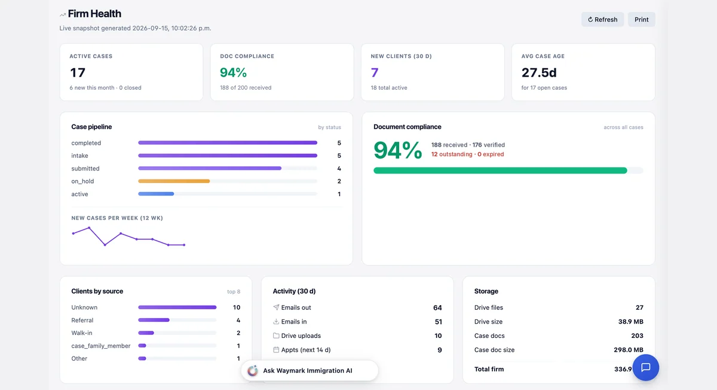
Task: Click the Refresh button
Action: 602,19
